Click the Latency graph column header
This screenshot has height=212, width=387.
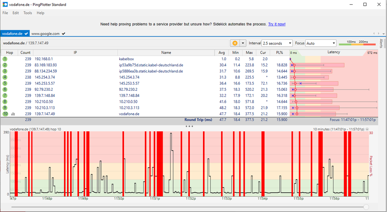334,52
